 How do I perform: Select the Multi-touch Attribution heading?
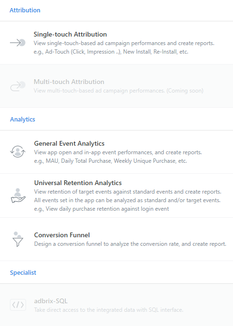click(69, 82)
